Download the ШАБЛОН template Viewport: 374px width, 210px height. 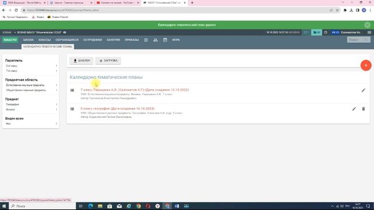(x=82, y=61)
